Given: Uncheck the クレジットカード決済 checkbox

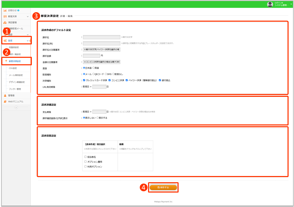Looking at the screenshot, I should coord(84,80).
